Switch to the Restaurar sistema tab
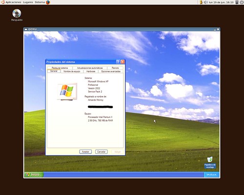The width and height of the screenshot is (244, 195). pos(60,68)
